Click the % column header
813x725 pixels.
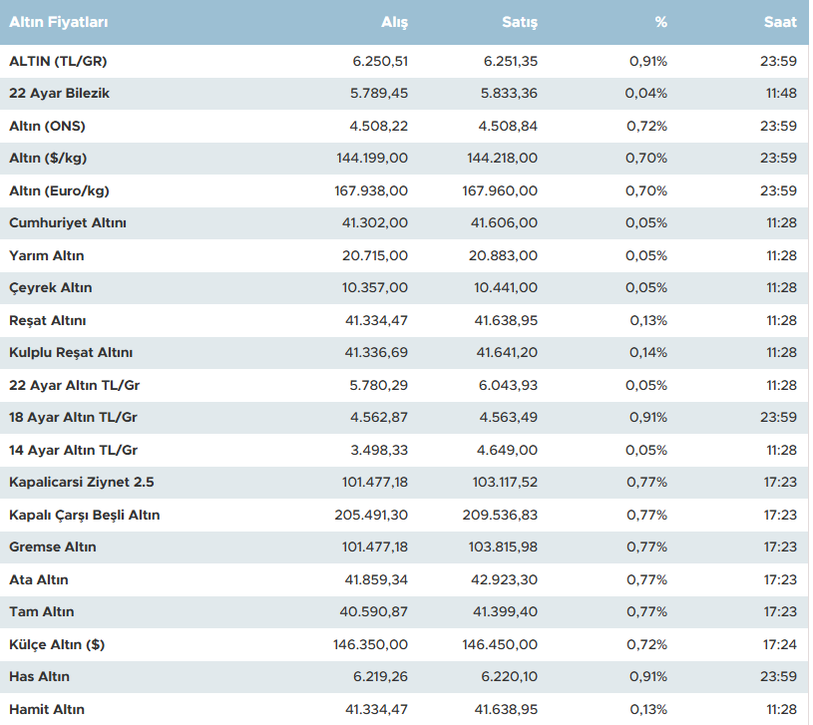[x=660, y=22]
